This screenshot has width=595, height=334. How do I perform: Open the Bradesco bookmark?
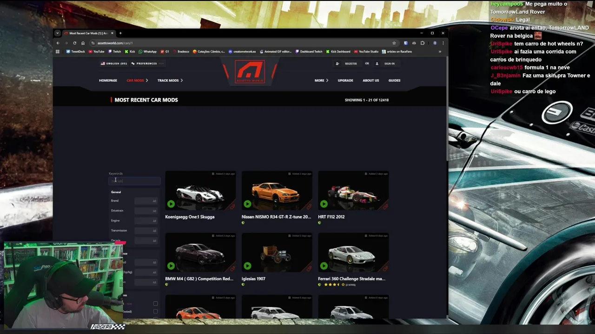pyautogui.click(x=181, y=51)
